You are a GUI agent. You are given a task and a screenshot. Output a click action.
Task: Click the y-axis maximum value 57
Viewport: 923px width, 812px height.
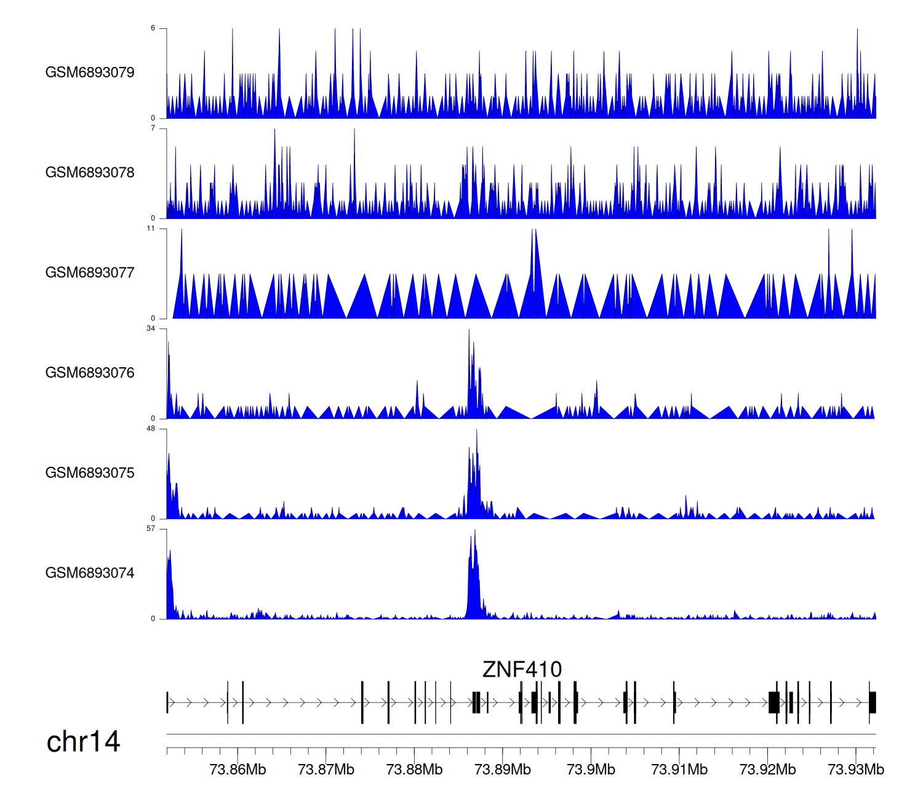coord(151,529)
